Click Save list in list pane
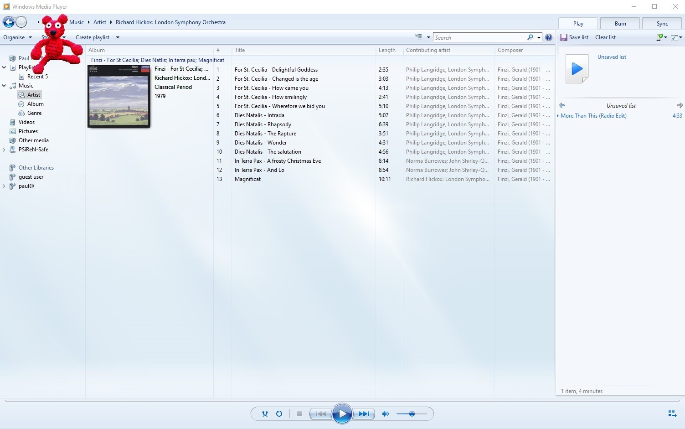This screenshot has width=685, height=429. click(574, 37)
